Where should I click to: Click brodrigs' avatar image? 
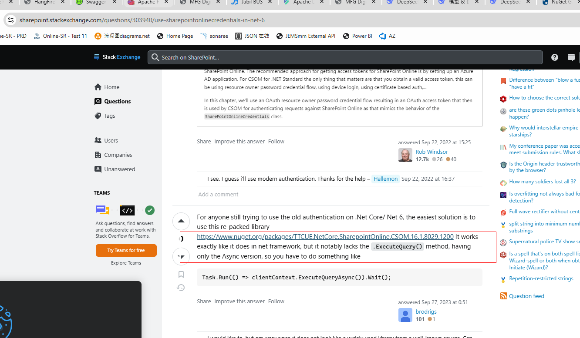pyautogui.click(x=405, y=315)
